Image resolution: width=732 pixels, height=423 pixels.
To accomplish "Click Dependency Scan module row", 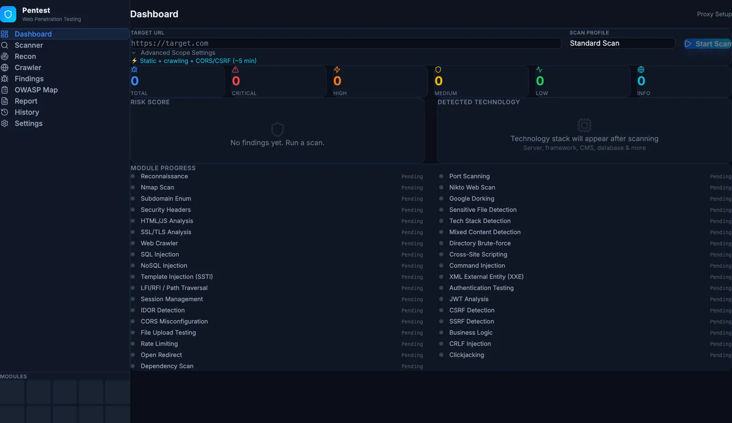I will [x=277, y=366].
